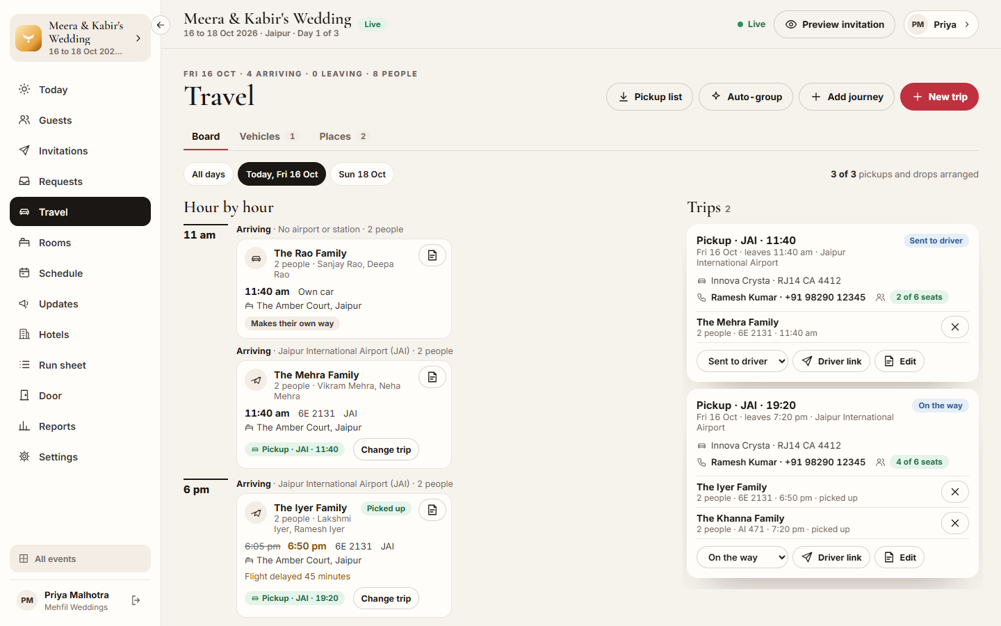Change trip for The Mehra Family
This screenshot has height=626, width=1001.
coord(386,449)
